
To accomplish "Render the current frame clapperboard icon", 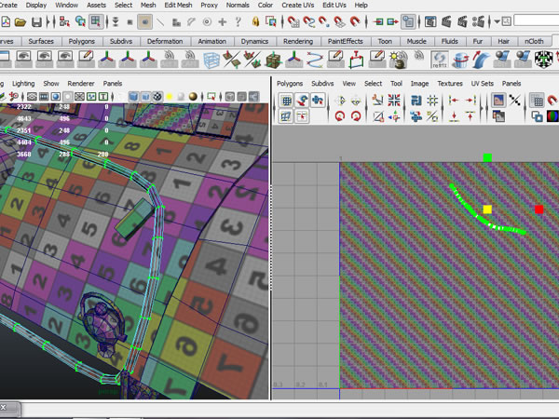I will click(446, 21).
